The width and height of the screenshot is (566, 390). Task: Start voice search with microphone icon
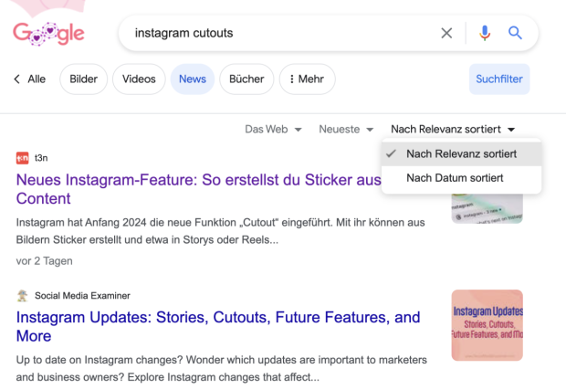click(484, 33)
